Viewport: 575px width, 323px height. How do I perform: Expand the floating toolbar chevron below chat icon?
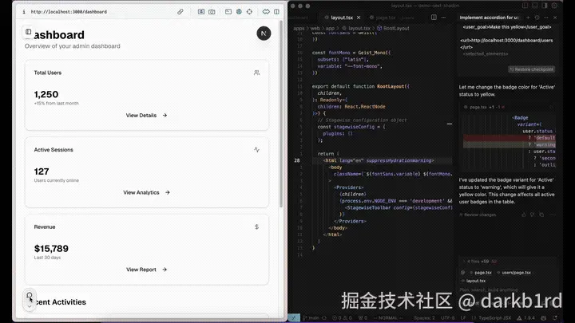(x=30, y=306)
